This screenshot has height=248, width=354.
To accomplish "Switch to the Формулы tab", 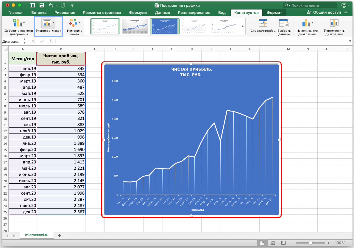I will [138, 12].
